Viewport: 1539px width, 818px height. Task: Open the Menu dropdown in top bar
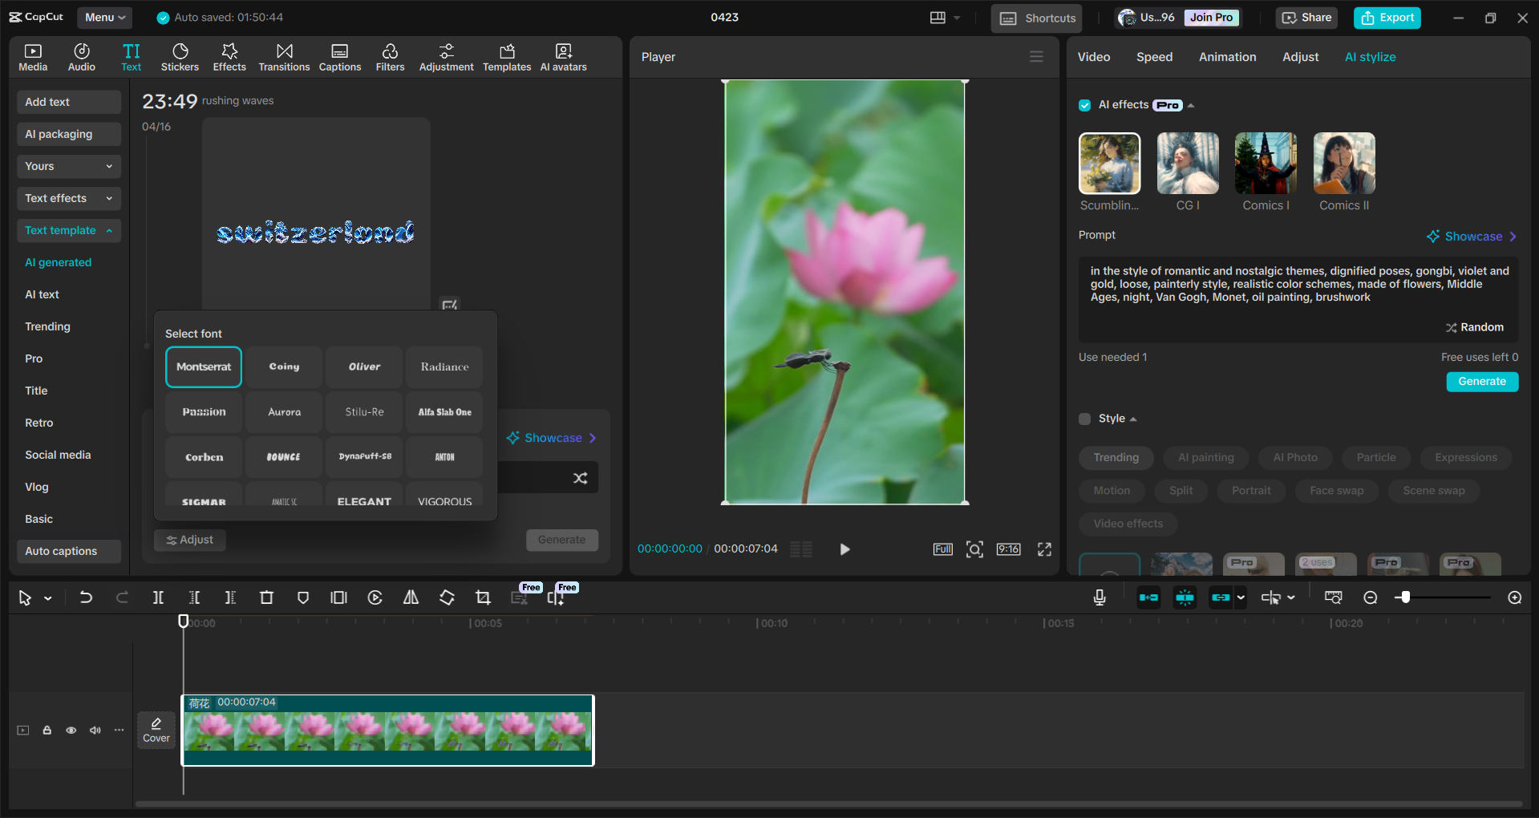104,17
